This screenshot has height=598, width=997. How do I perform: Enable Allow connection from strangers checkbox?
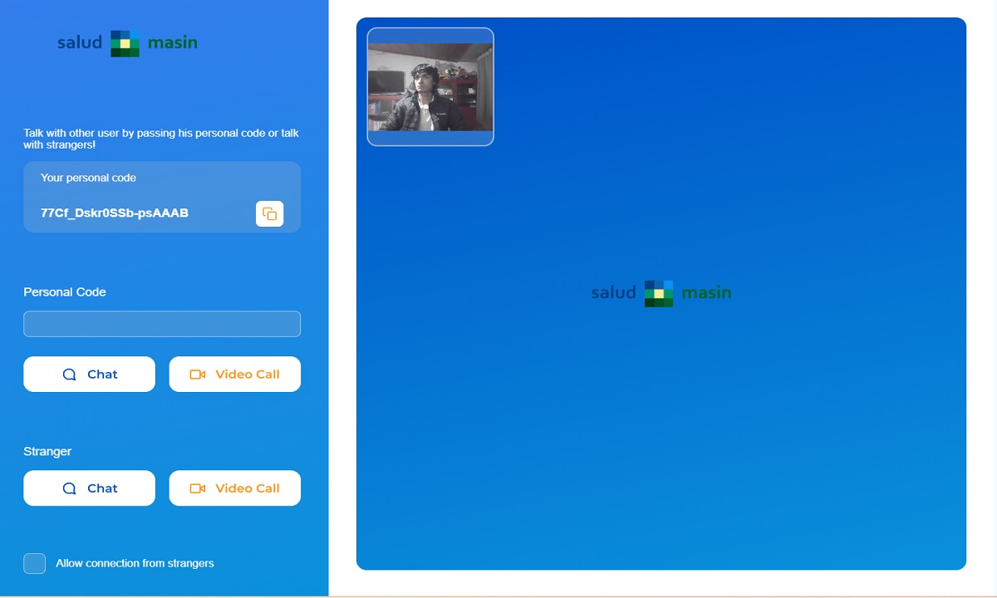tap(35, 563)
